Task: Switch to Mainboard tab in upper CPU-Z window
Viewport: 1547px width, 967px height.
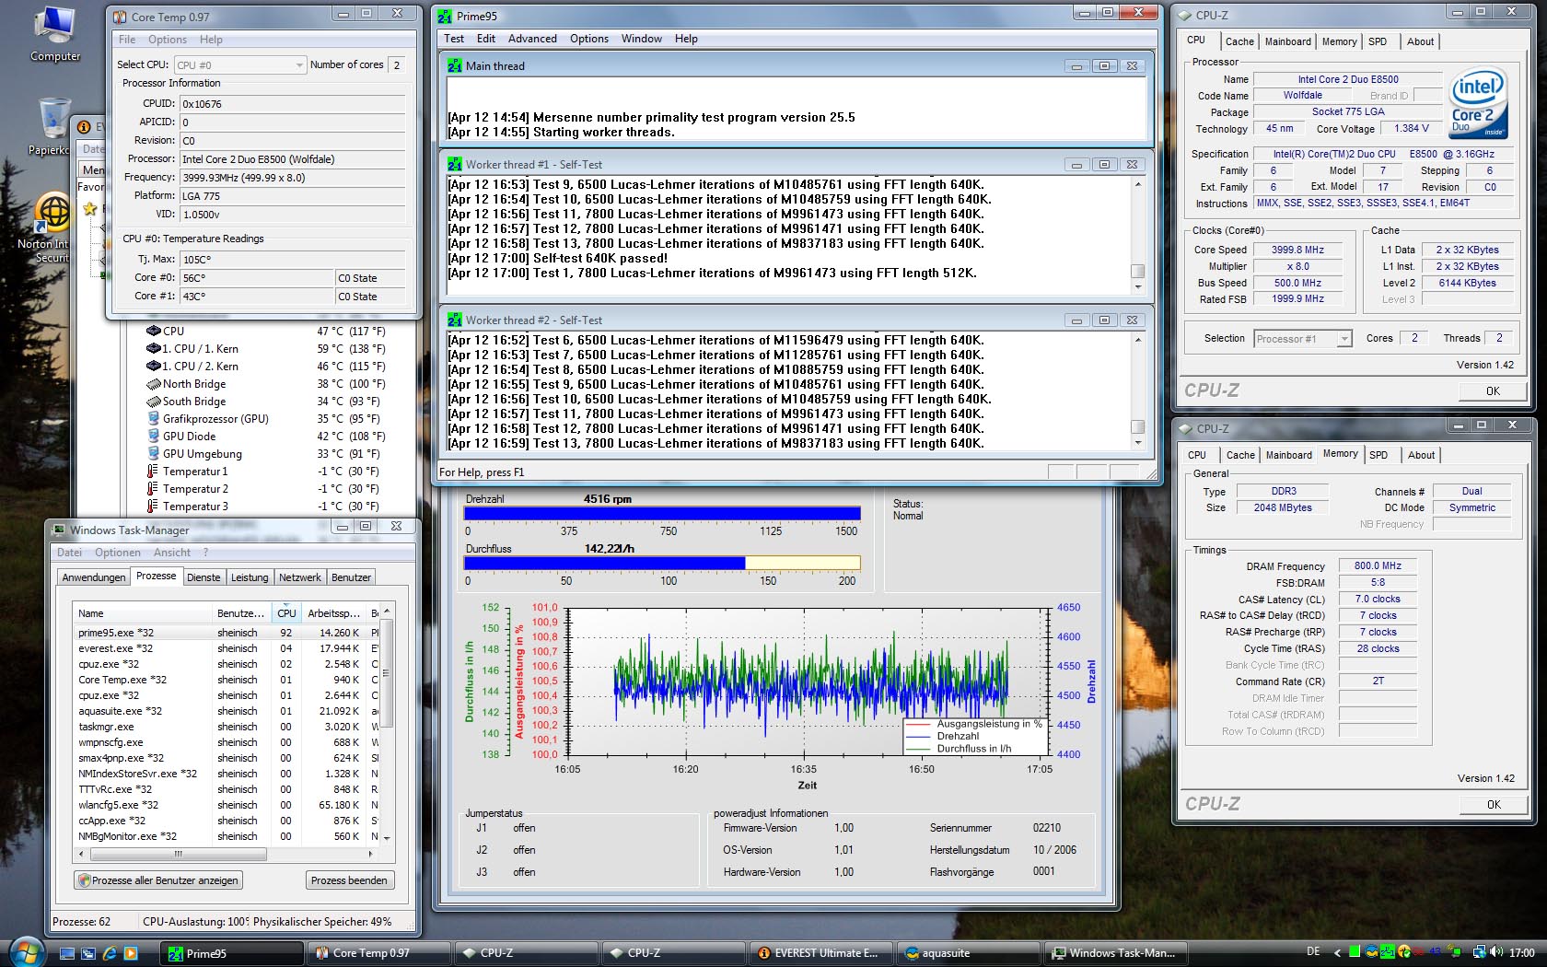Action: (1287, 41)
